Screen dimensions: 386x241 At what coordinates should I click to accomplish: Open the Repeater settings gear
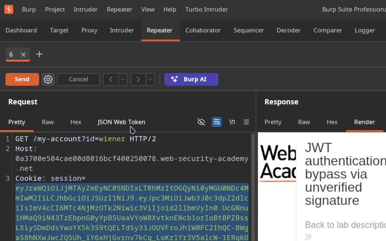pyautogui.click(x=48, y=79)
